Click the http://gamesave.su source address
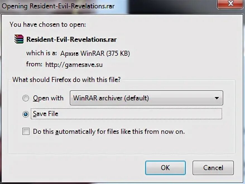This screenshot has height=184, width=245. click(x=74, y=65)
